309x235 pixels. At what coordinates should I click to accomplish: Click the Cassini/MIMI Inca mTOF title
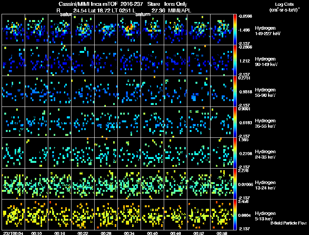point(88,4)
